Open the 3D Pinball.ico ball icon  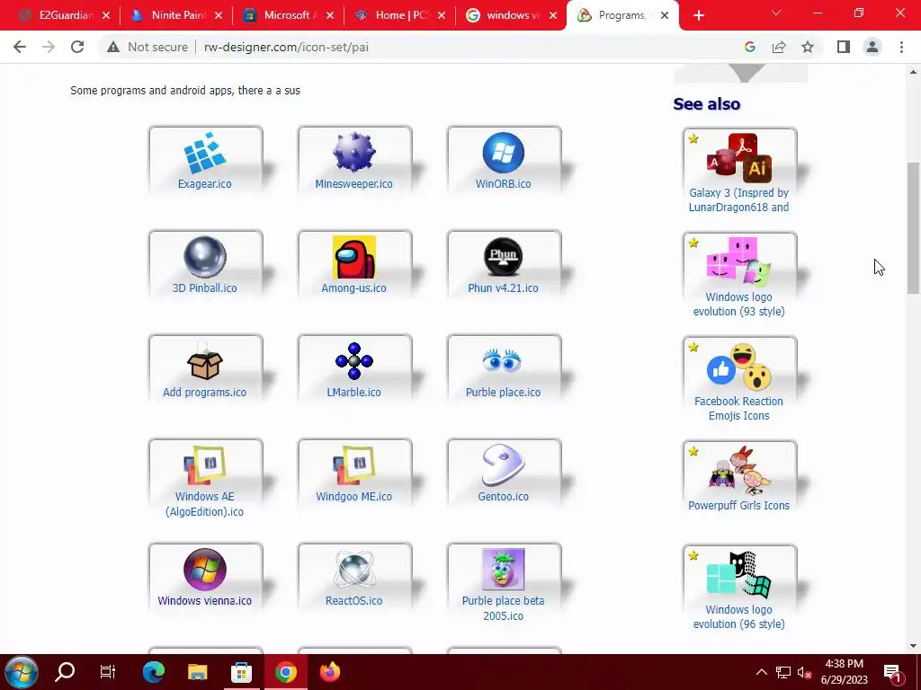coord(205,257)
